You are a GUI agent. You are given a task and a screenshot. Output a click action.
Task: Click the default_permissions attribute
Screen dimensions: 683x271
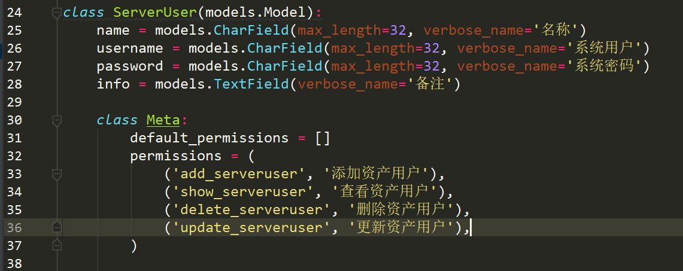209,138
